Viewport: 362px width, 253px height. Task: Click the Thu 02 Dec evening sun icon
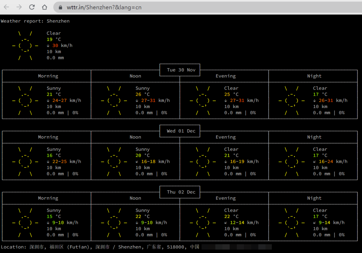tap(203, 222)
